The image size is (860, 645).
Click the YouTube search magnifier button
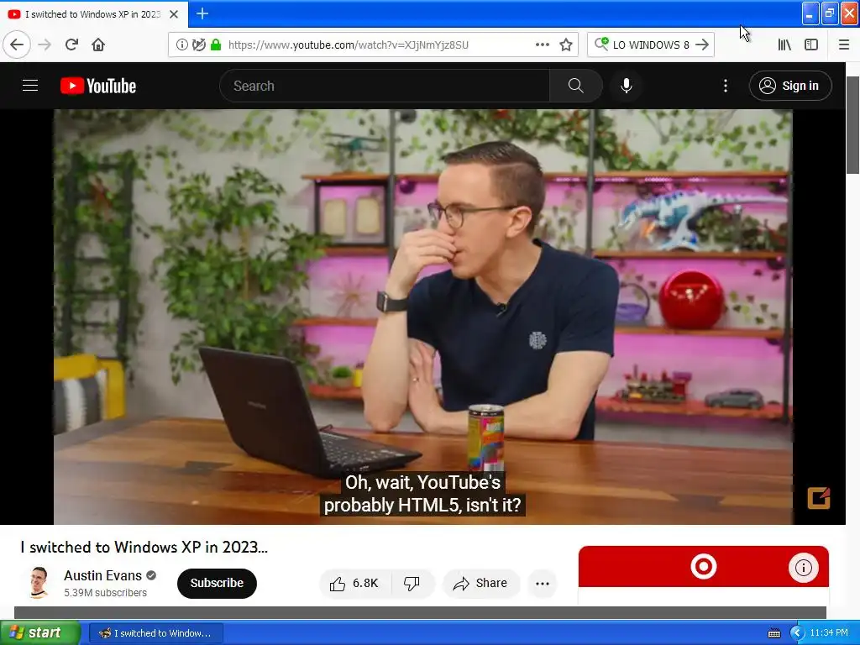pos(576,86)
